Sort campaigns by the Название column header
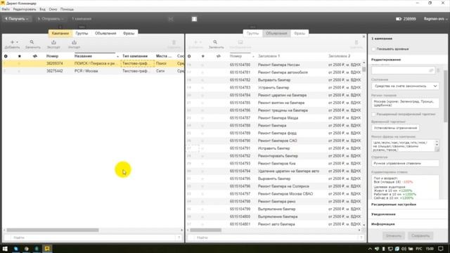450x253 pixels. 83,56
